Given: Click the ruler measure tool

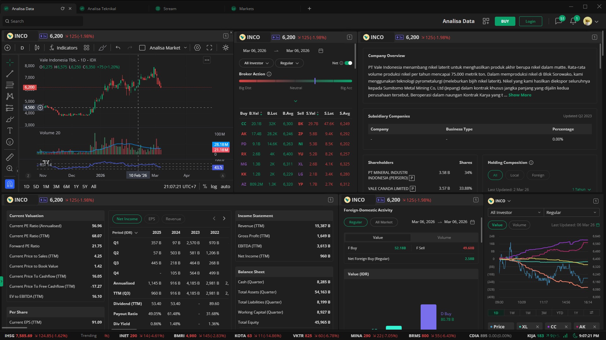Looking at the screenshot, I should click(x=10, y=157).
